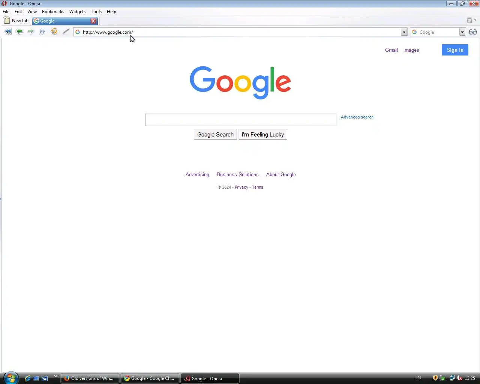The image size is (480, 384).
Task: Click Google - Opera taskbar button
Action: tap(210, 378)
